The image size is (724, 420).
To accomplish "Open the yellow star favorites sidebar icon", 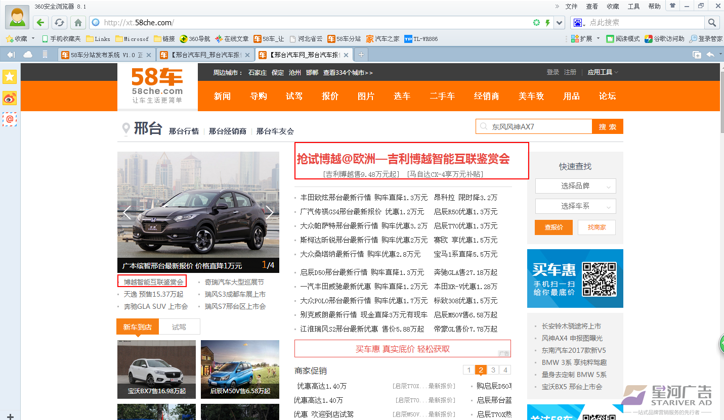I will point(10,76).
